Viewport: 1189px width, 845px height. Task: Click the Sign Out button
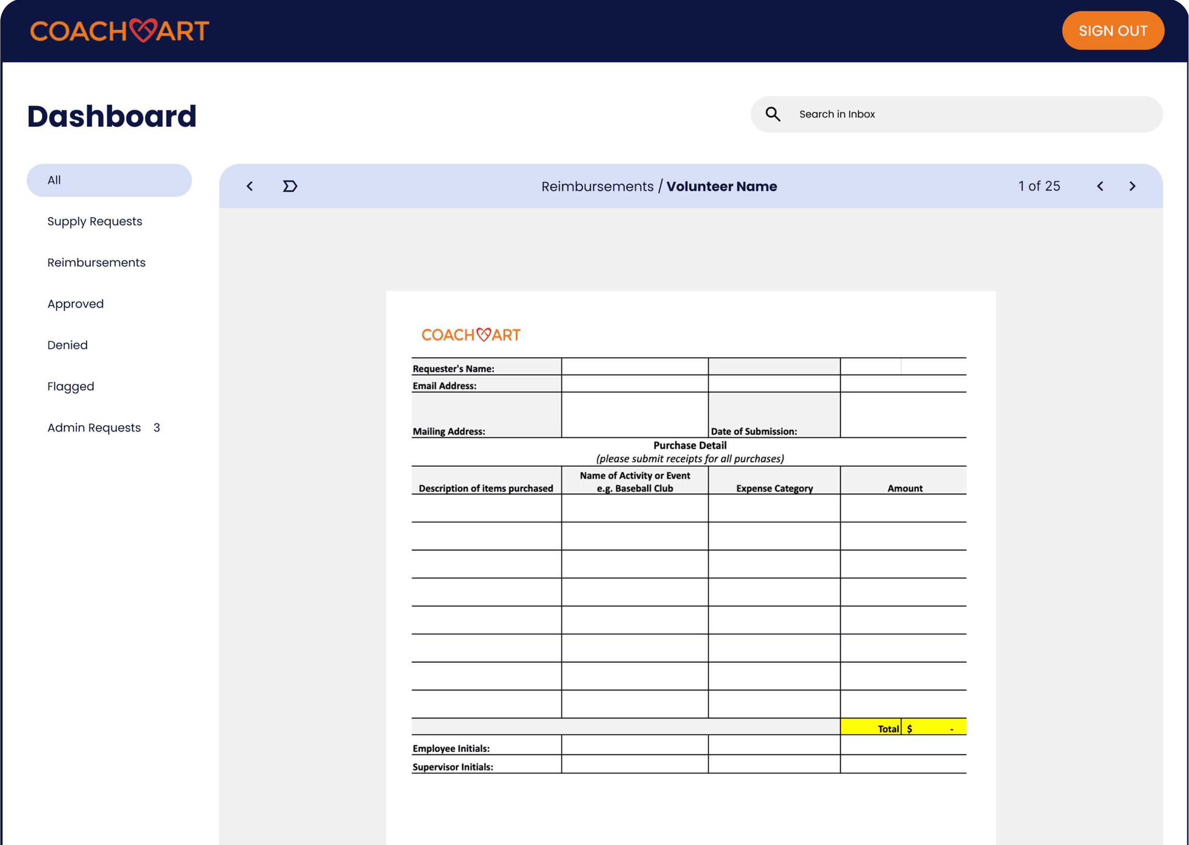tap(1112, 31)
